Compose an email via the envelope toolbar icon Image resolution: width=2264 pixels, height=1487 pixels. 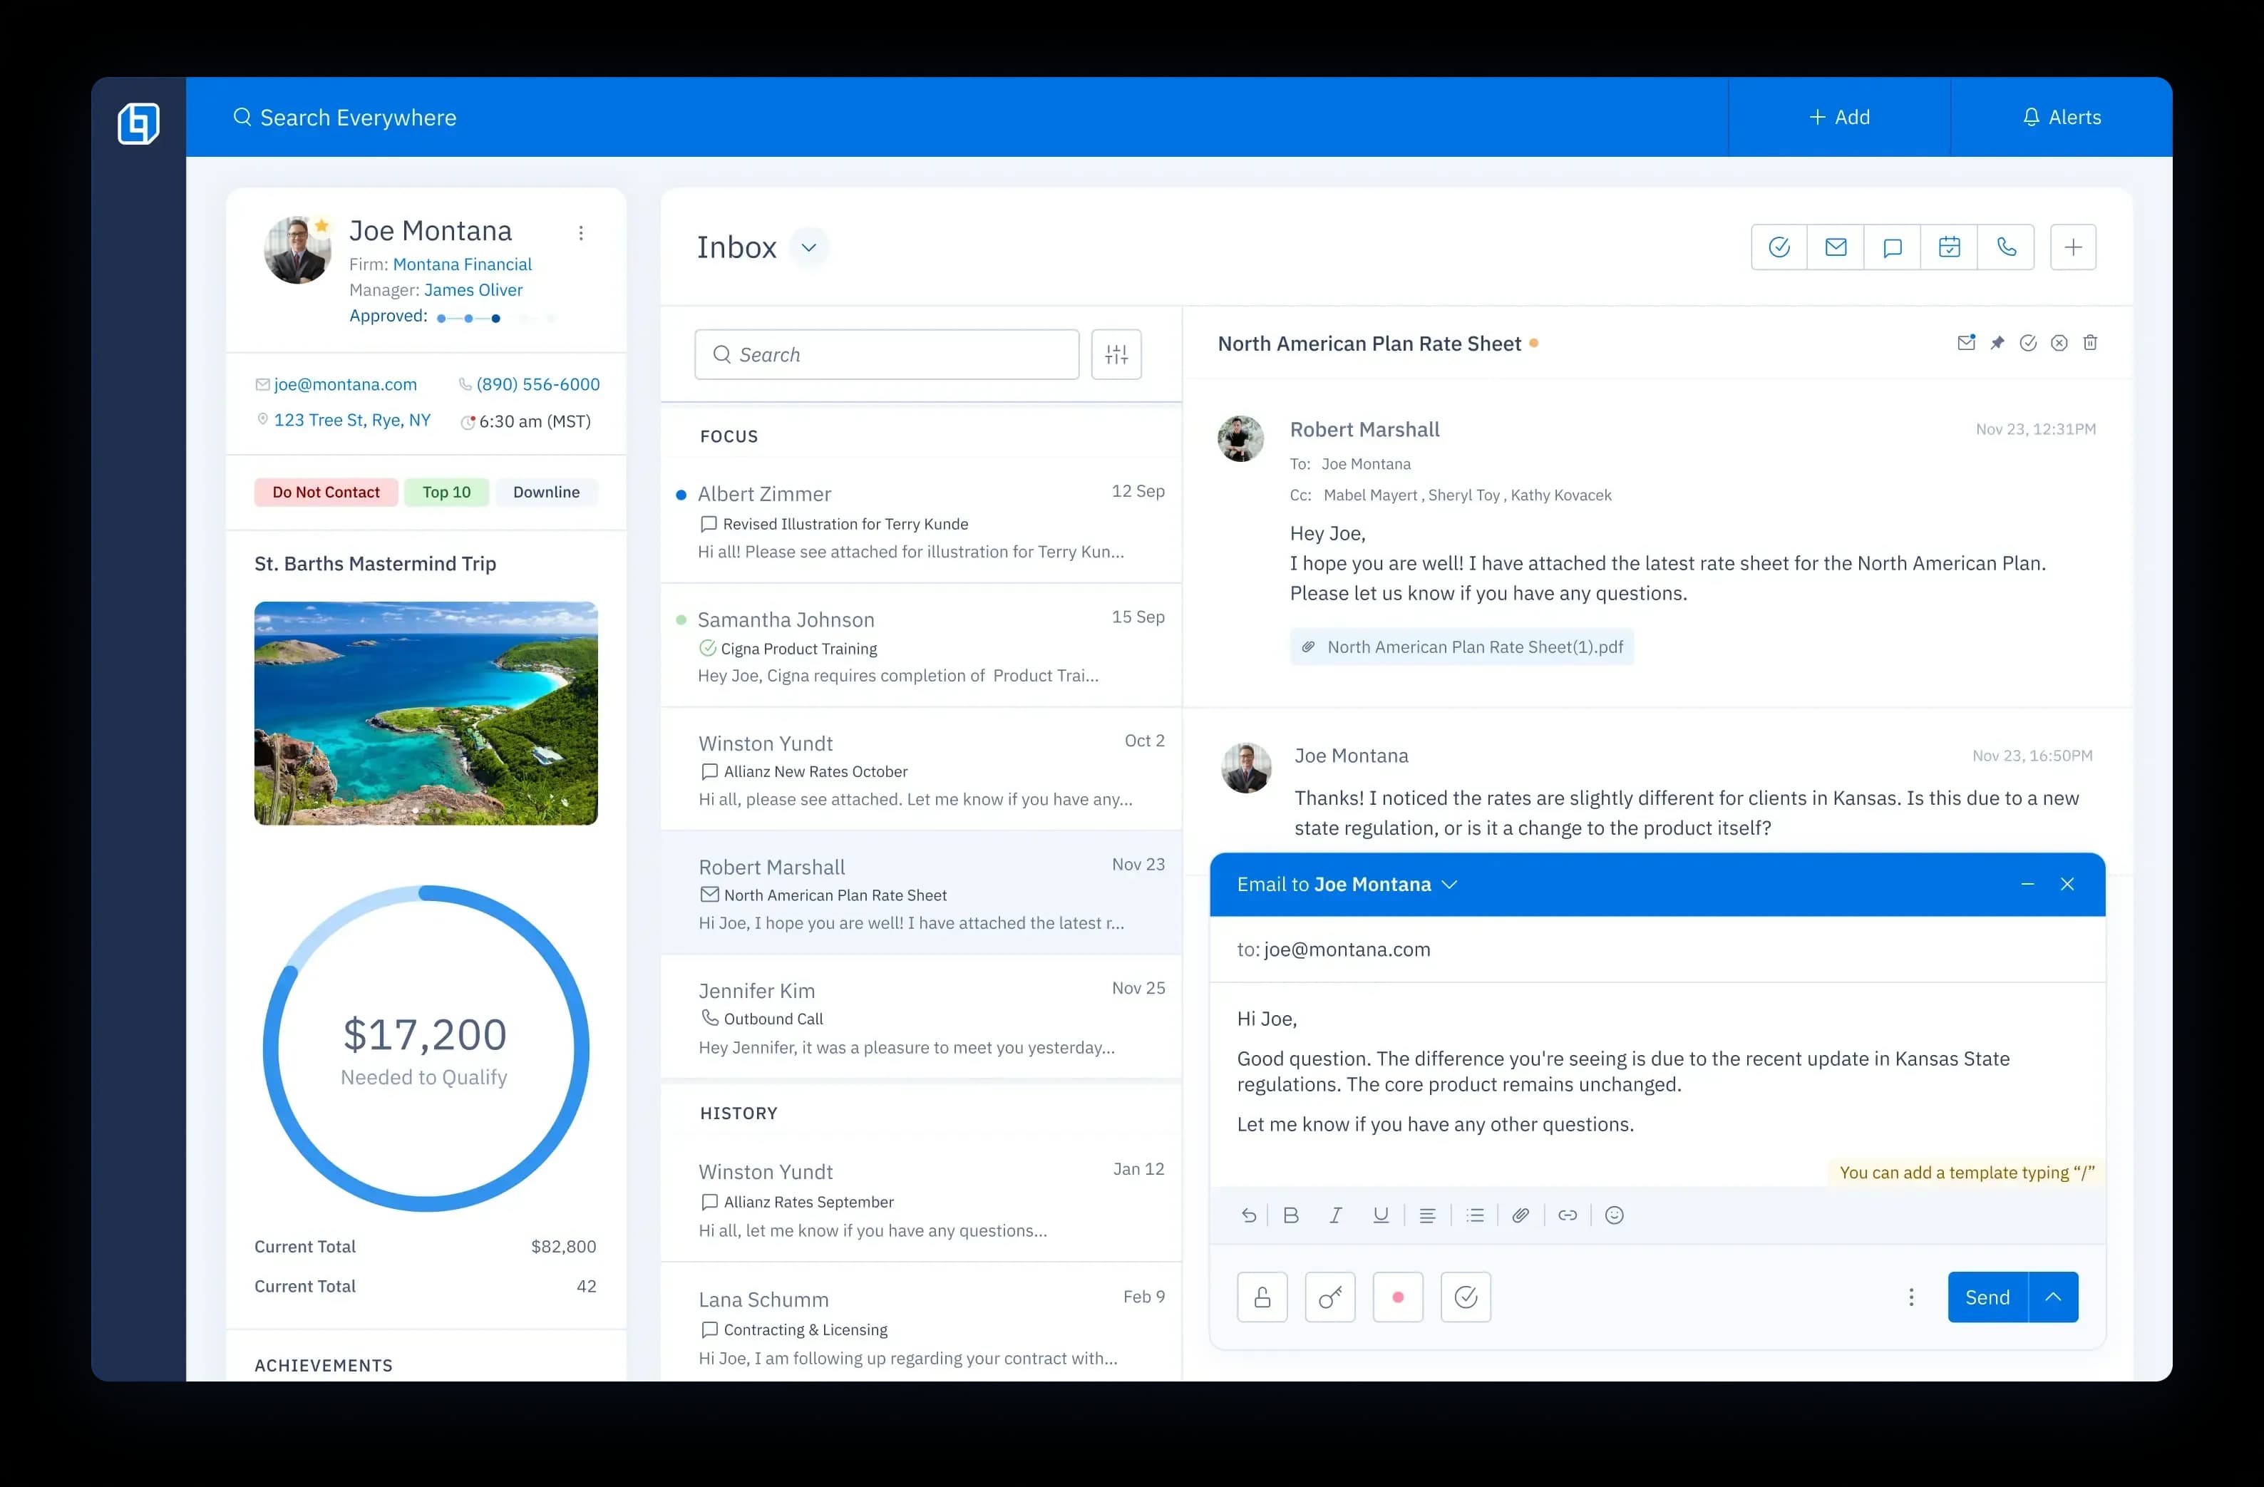point(1836,247)
